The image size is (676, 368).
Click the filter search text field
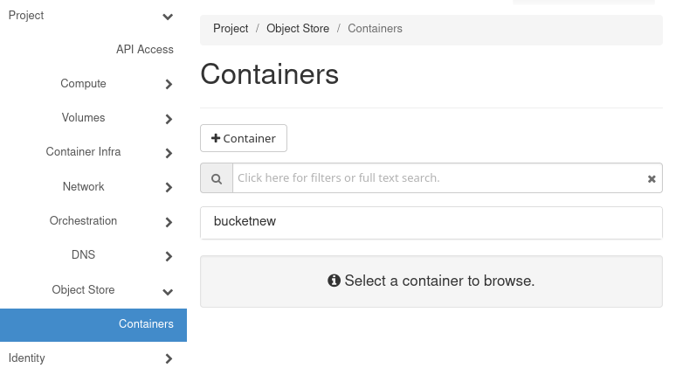[437, 178]
